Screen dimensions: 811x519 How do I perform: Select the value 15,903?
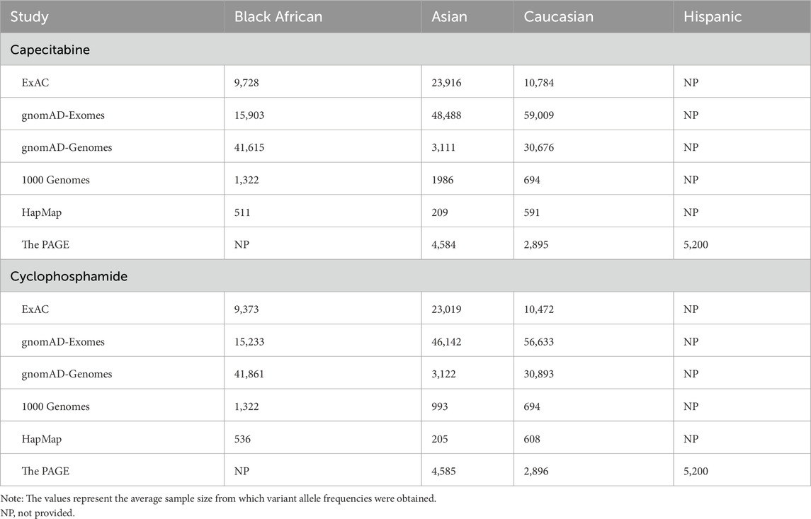tap(249, 115)
